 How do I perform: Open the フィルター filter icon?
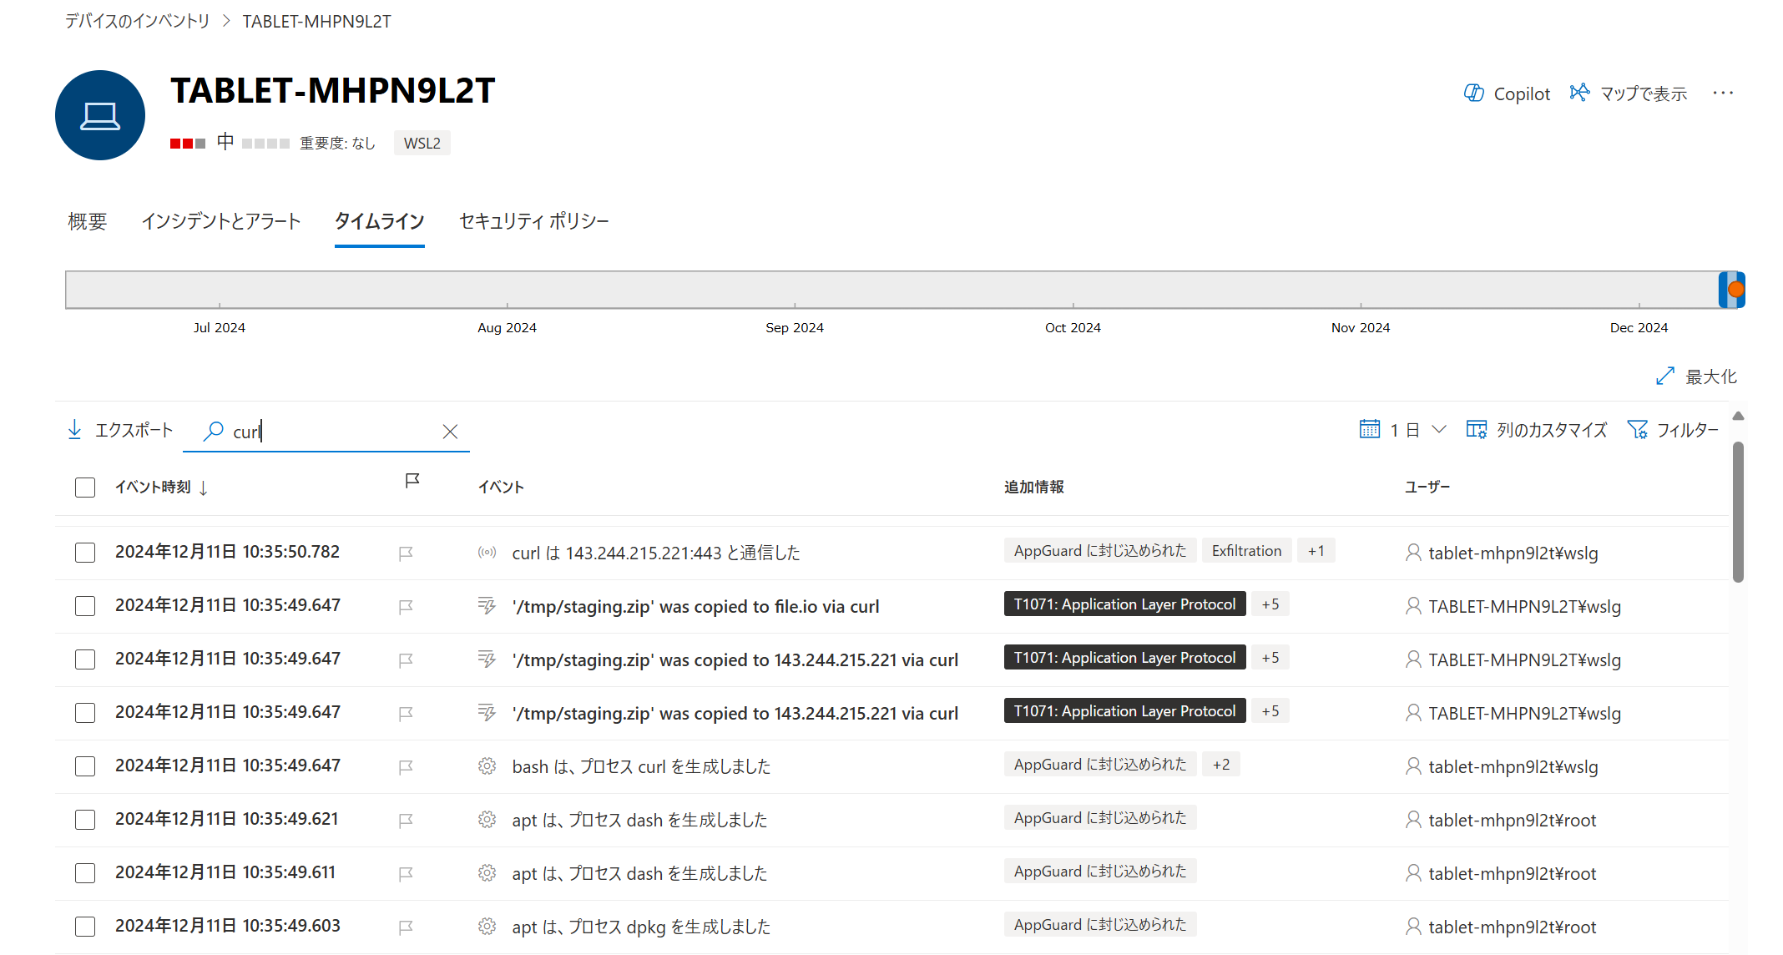1637,430
